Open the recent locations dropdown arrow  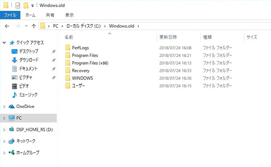click(26, 26)
